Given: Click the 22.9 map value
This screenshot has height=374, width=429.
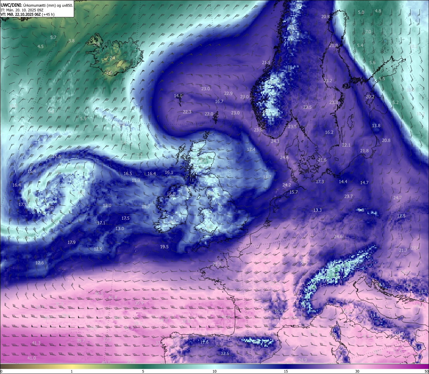Looking at the screenshot, I should (x=228, y=93).
